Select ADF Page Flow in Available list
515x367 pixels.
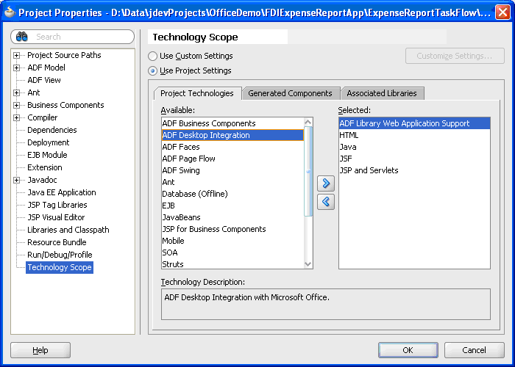(233, 159)
